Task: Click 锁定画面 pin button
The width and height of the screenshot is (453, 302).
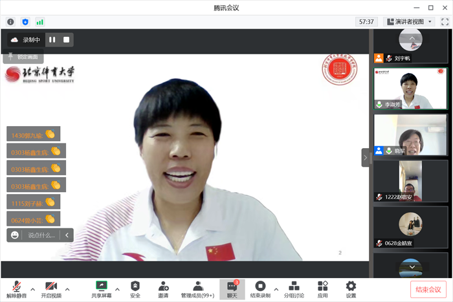Action: pos(23,57)
